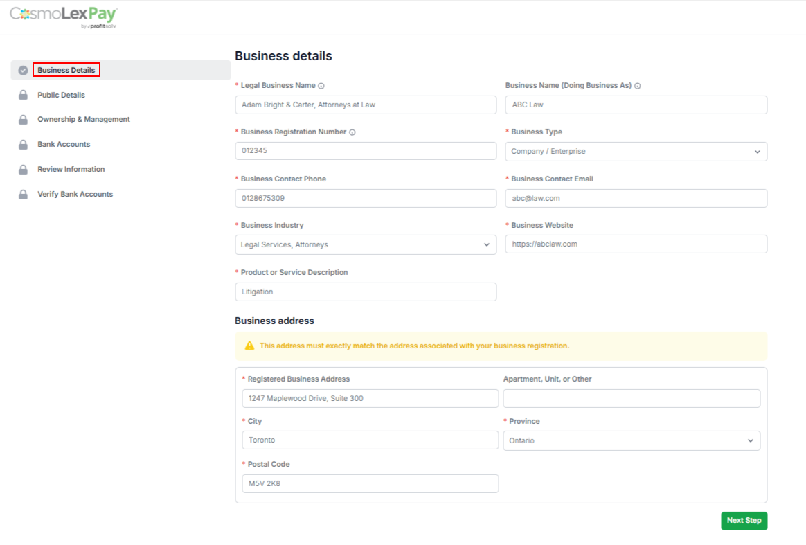Click the Product or Service Description field
The height and width of the screenshot is (545, 806).
click(366, 292)
